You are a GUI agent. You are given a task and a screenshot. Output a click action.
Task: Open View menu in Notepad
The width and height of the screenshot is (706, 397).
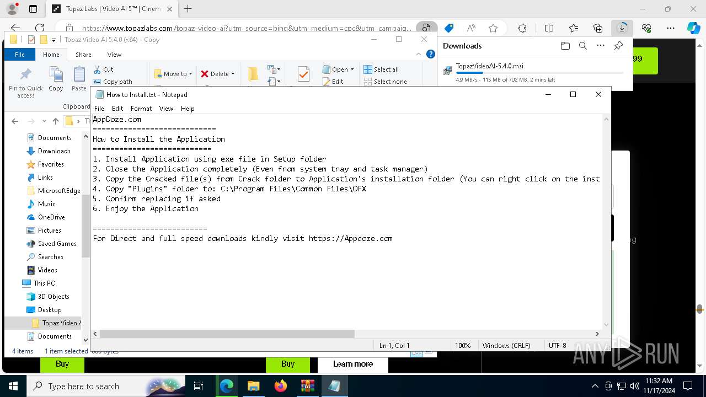coord(166,109)
